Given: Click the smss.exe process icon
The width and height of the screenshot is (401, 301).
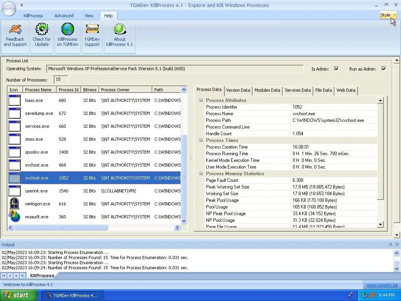Looking at the screenshot, I should point(14,139).
